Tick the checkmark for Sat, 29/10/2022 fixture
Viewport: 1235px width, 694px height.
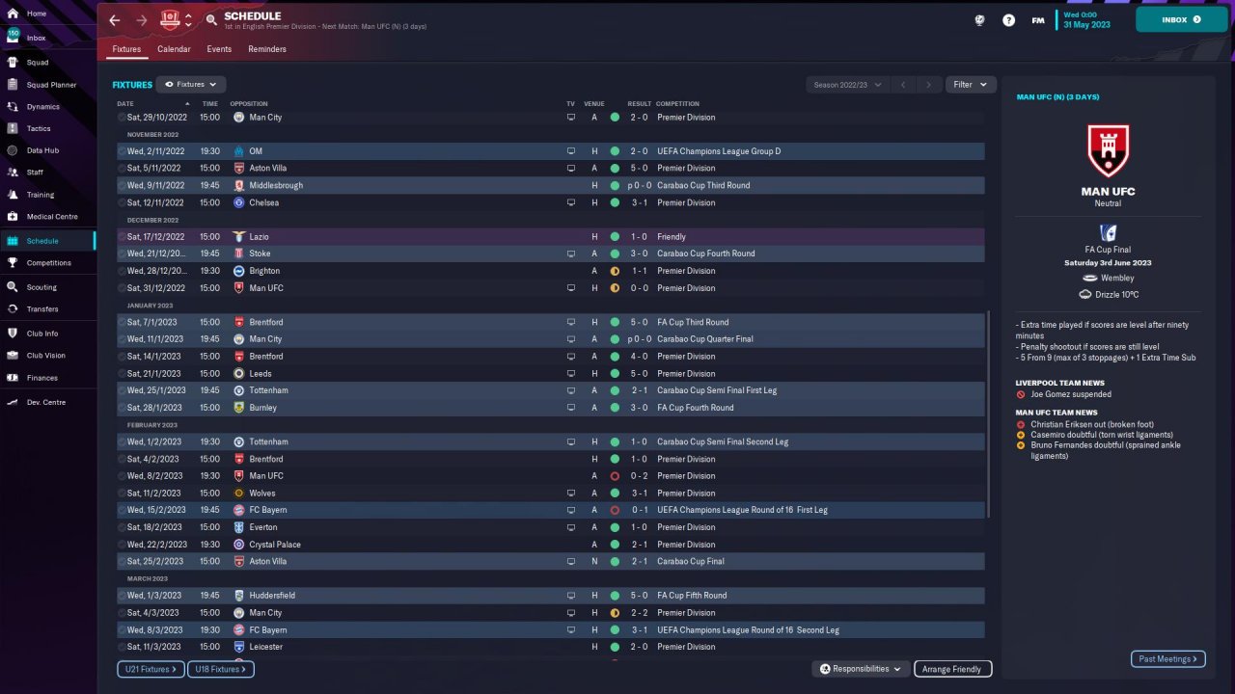pos(123,118)
